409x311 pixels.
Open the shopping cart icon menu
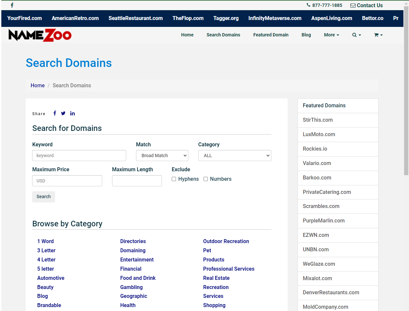click(x=378, y=35)
